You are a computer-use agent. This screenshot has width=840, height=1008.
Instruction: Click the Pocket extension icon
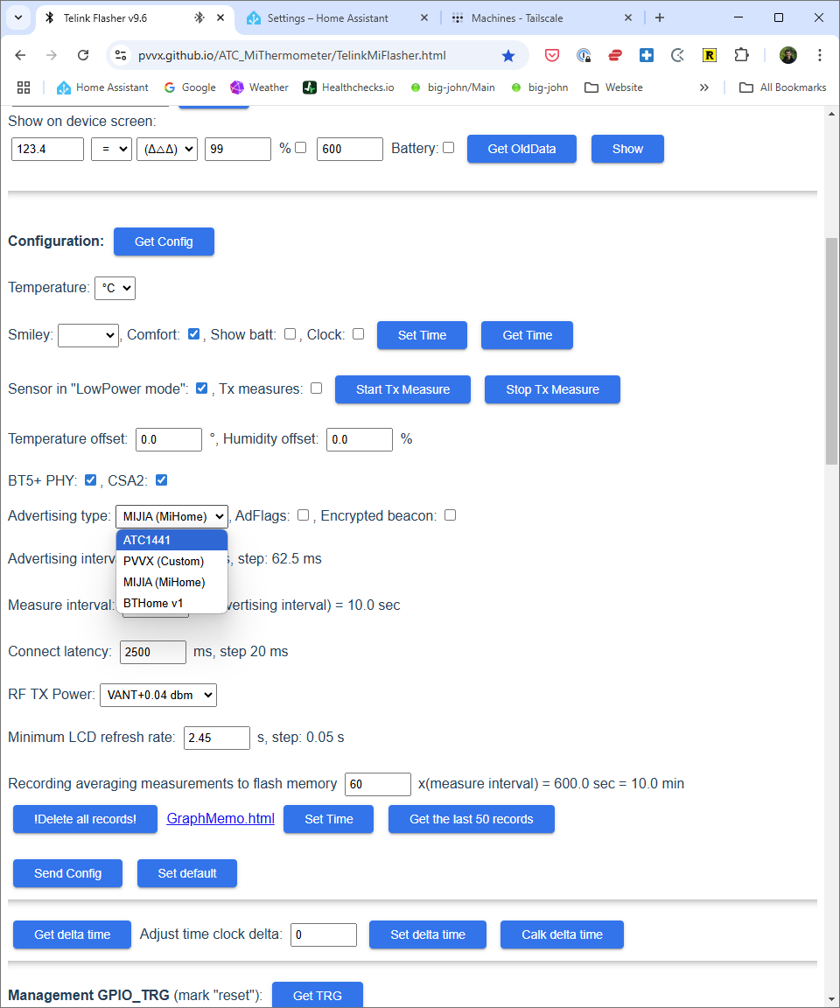(x=552, y=55)
